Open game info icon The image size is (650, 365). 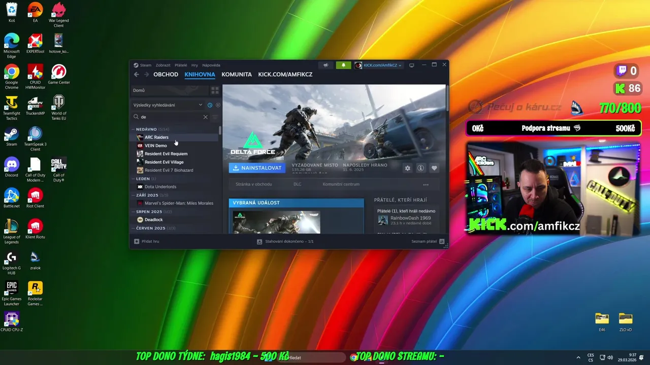pyautogui.click(x=420, y=168)
